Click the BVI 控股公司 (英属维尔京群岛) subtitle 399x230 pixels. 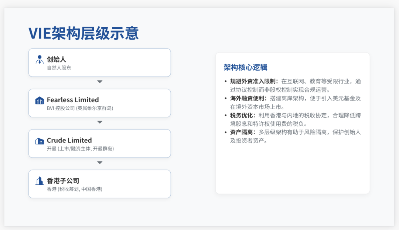pos(80,108)
